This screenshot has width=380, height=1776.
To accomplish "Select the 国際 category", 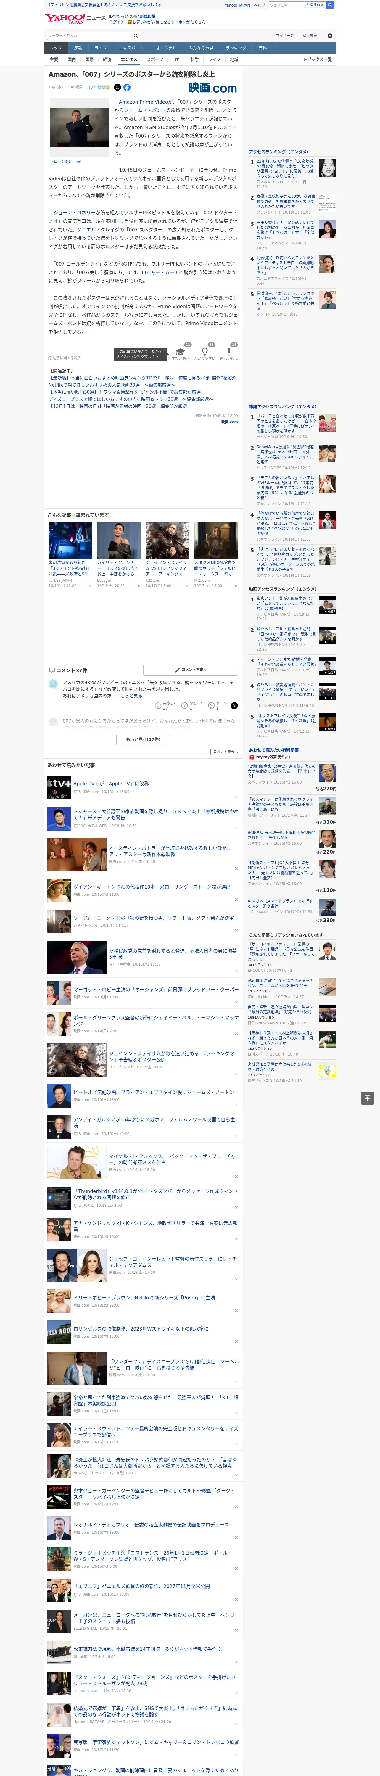I will pyautogui.click(x=89, y=59).
